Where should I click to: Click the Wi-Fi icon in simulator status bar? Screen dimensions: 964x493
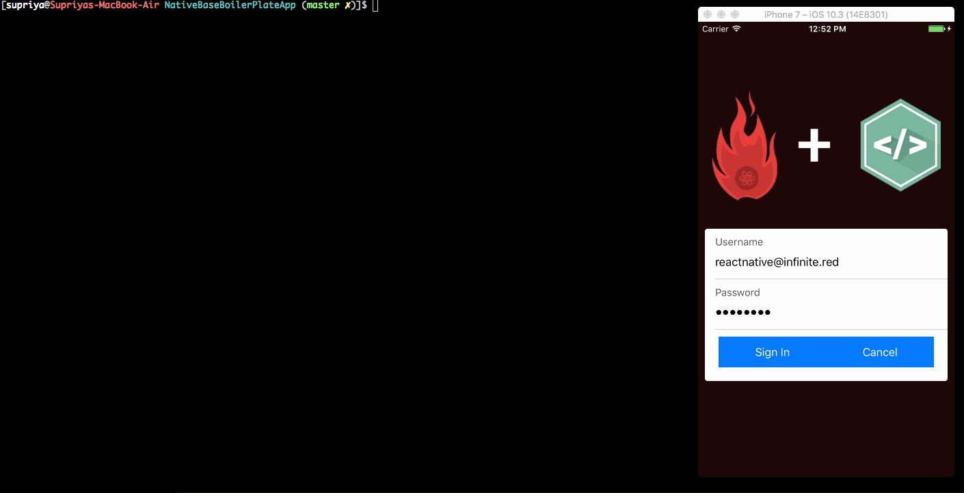pyautogui.click(x=736, y=29)
